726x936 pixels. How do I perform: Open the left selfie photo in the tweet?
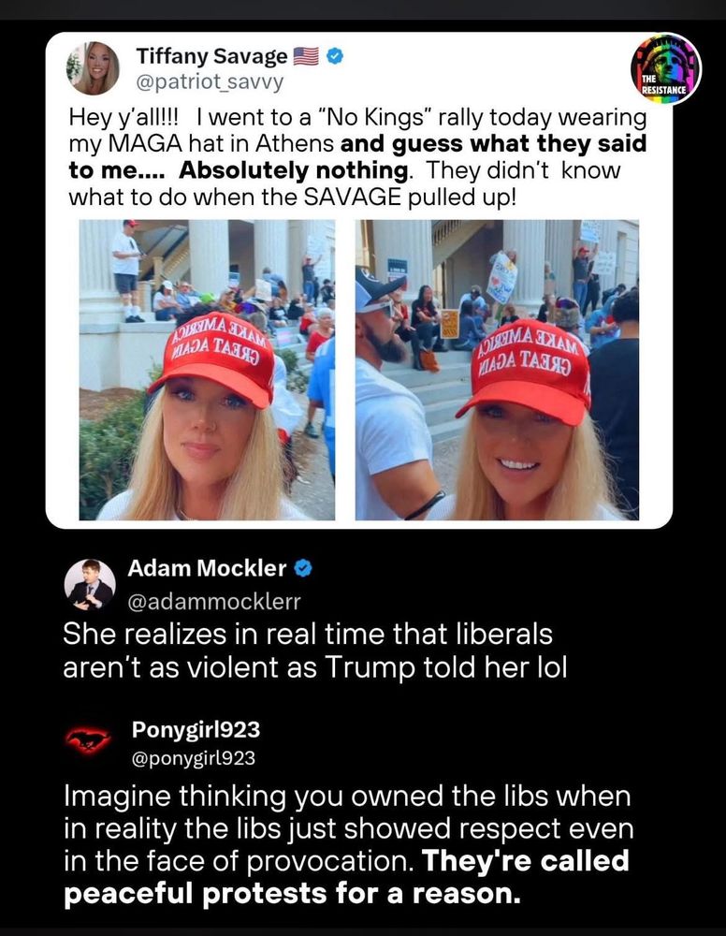[x=207, y=370]
